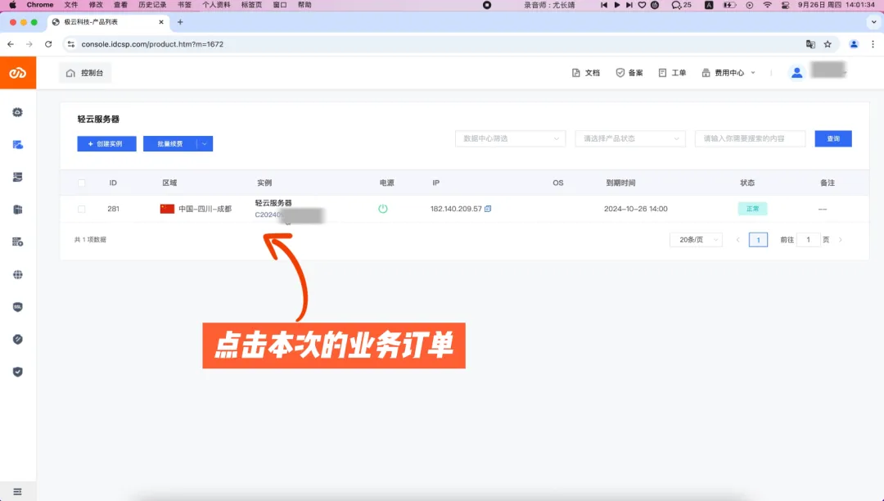
Task: Open Chrome profile icon
Action: (x=854, y=44)
